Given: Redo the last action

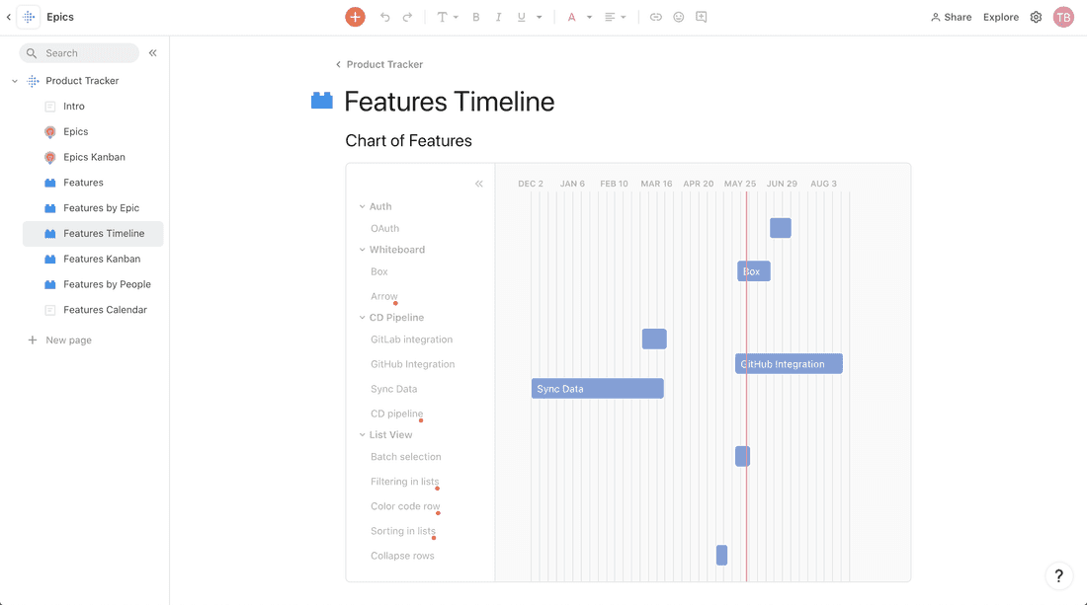Looking at the screenshot, I should (407, 17).
